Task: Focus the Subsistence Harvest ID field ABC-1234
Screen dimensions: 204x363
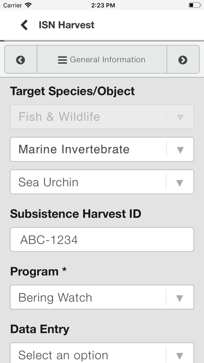Action: 102,239
